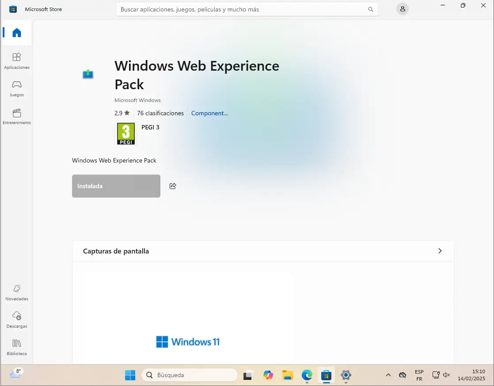Go to the Home sidebar icon
This screenshot has height=386, width=494.
coord(17,33)
